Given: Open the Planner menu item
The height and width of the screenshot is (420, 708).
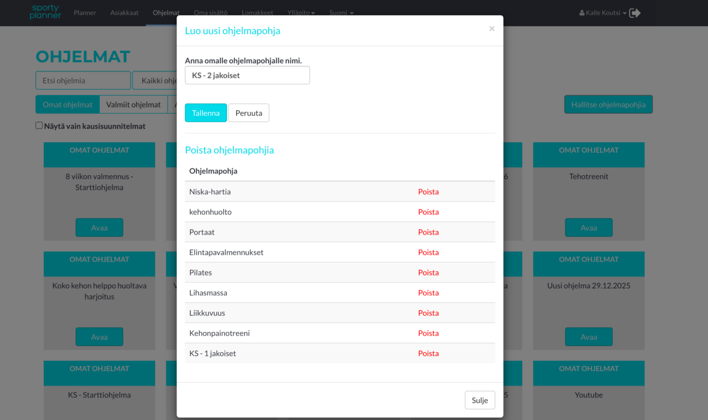Looking at the screenshot, I should [85, 13].
